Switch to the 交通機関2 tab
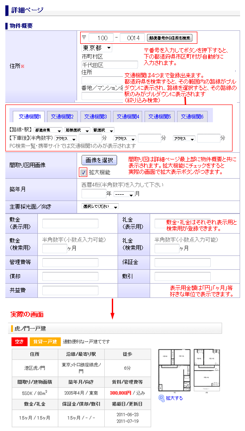 click(62, 117)
